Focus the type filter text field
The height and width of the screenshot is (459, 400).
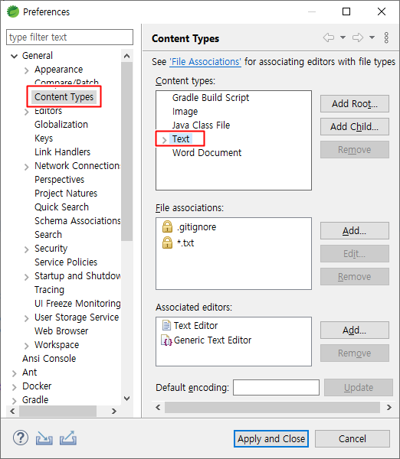pyautogui.click(x=70, y=37)
